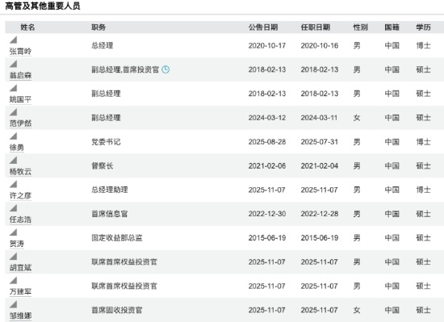Open profile link for 万建军

point(20,292)
